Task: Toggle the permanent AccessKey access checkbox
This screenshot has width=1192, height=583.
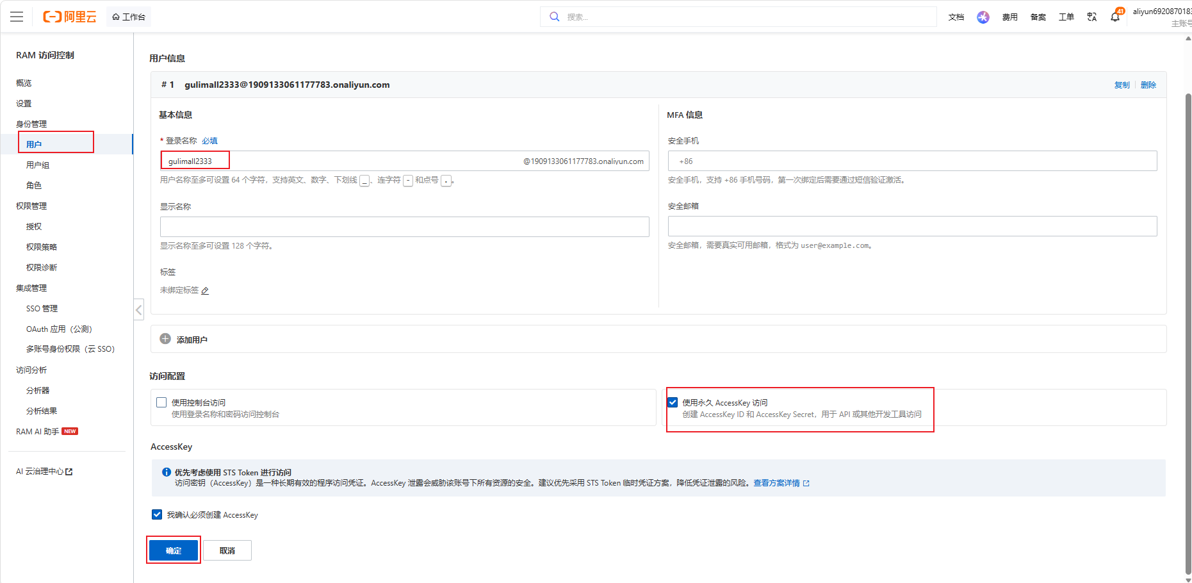Action: tap(673, 402)
